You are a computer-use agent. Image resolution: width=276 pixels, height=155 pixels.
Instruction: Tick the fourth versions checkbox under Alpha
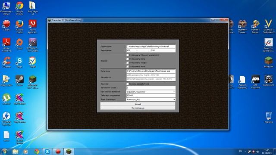[128, 67]
